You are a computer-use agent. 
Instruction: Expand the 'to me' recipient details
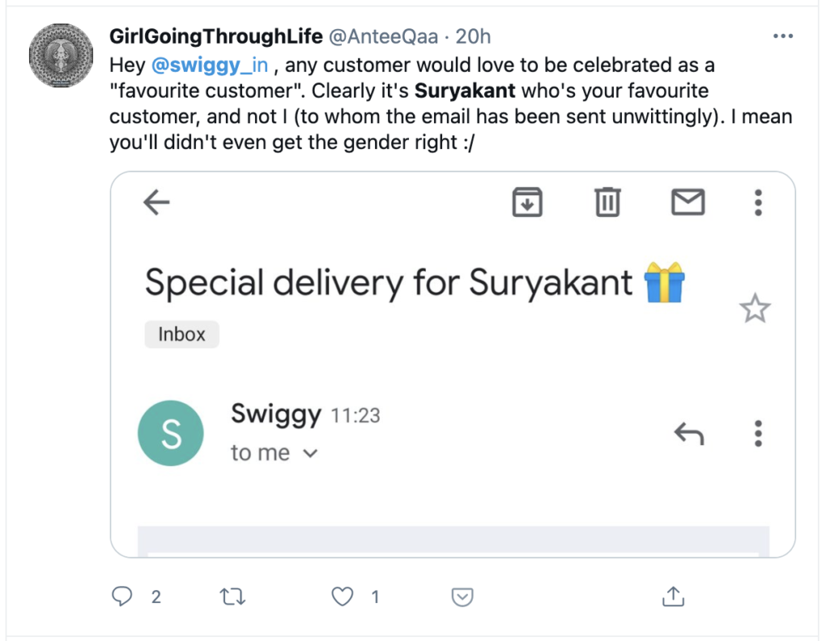(310, 454)
